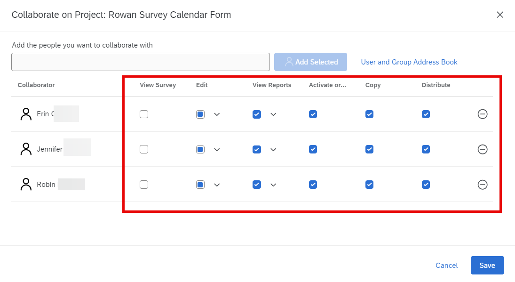
Task: Disable Copy permission for Jennifer
Action: pyautogui.click(x=369, y=149)
